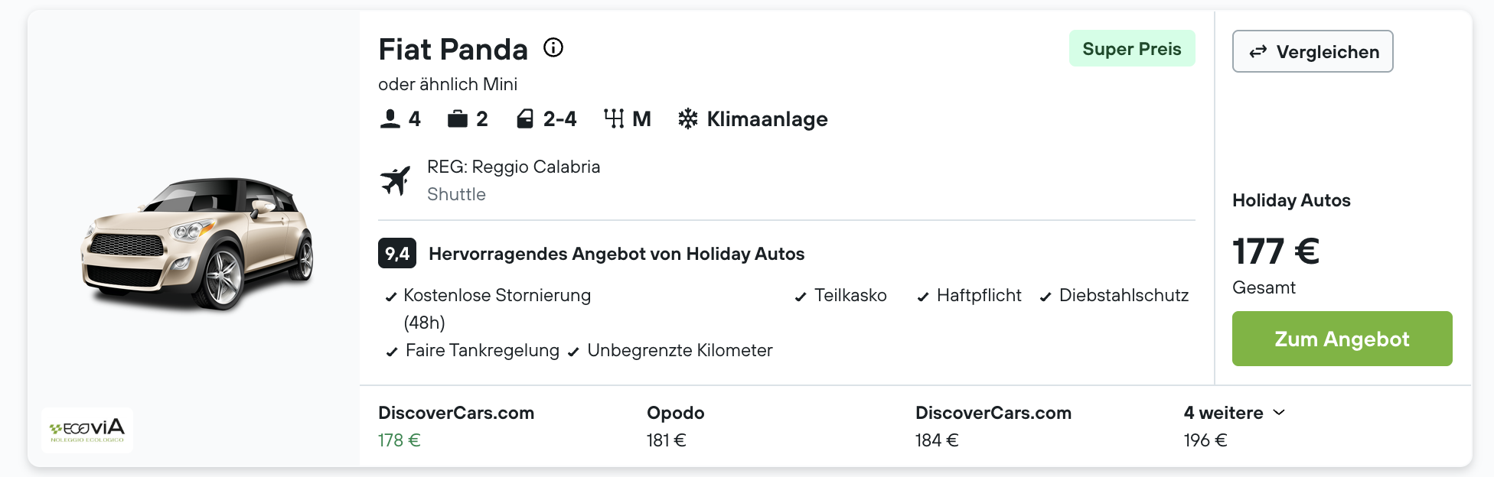Click the compare arrows icon in Vergleichen

click(x=1258, y=52)
